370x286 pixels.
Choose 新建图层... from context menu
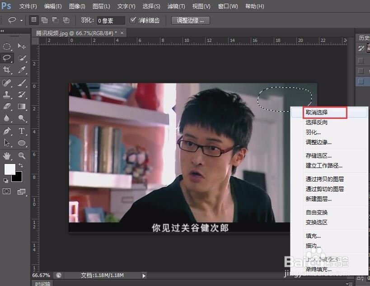330,199
